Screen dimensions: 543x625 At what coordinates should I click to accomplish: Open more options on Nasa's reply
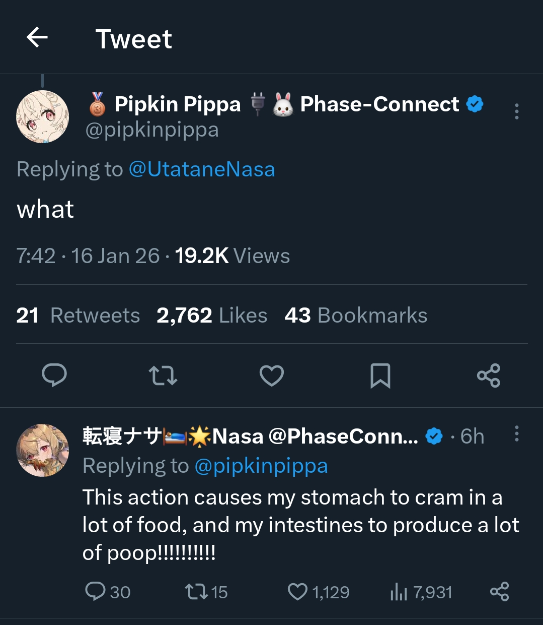point(516,434)
